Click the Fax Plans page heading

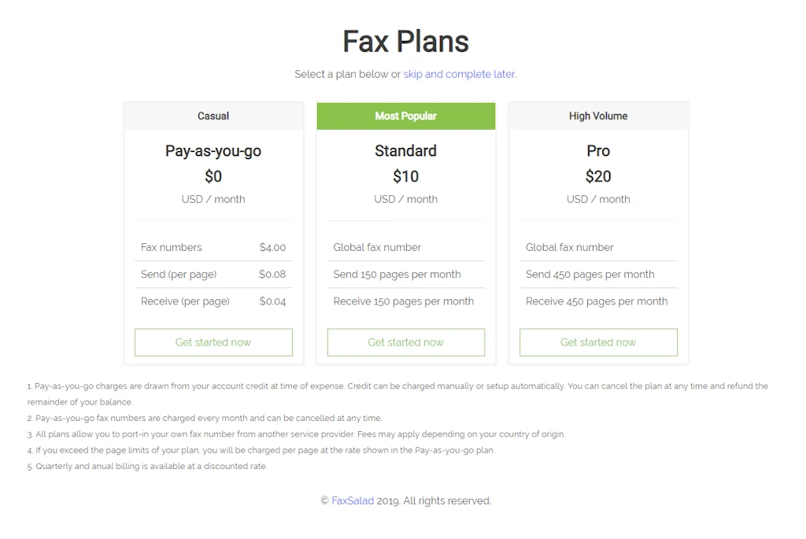(x=405, y=41)
